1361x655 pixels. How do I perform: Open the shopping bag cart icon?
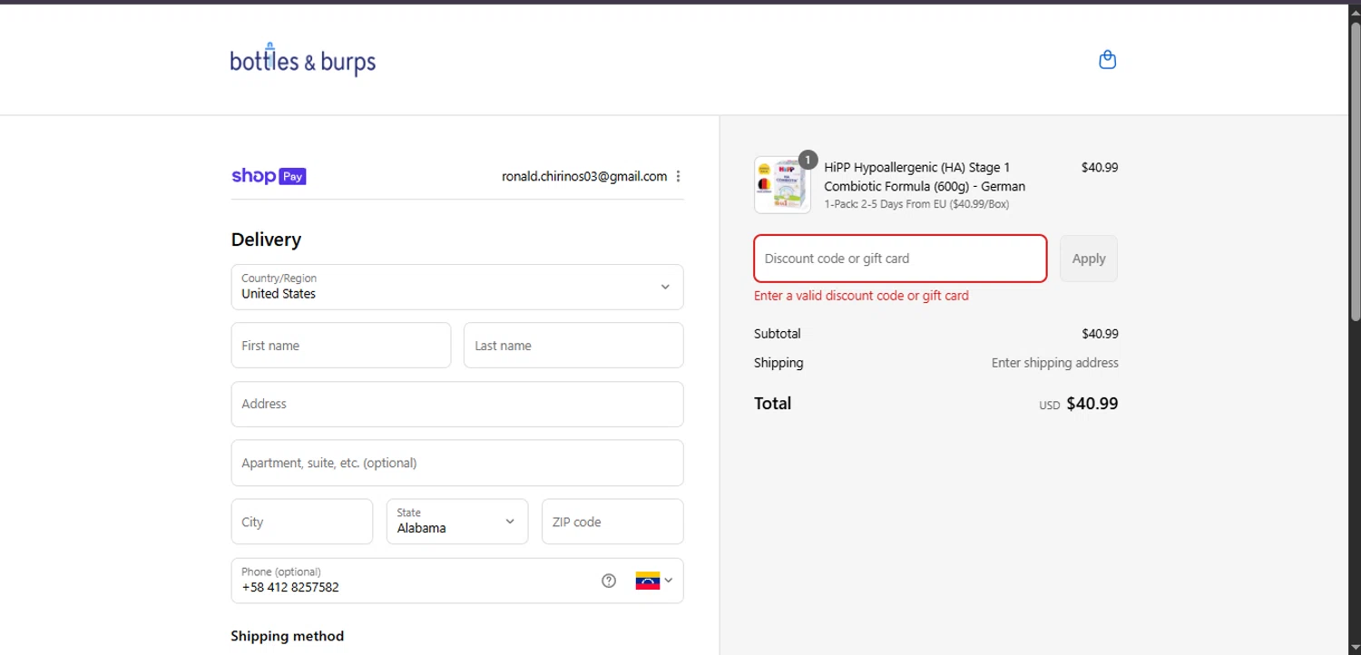1107,60
